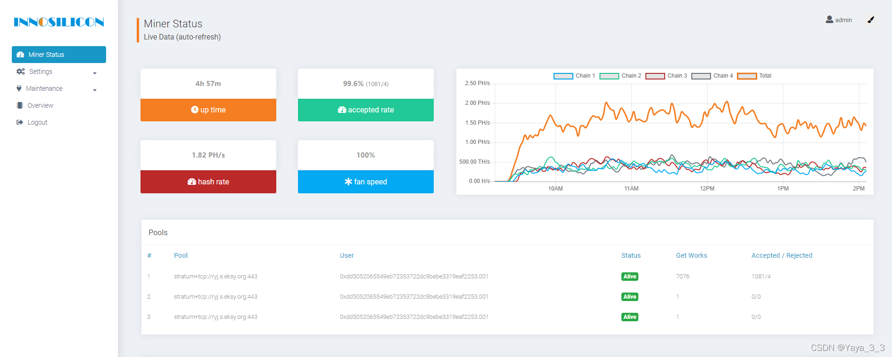
Task: Click the Settings gears icon
Action: coord(20,71)
